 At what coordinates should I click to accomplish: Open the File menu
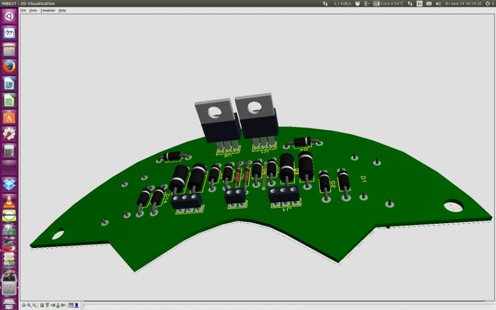23,11
